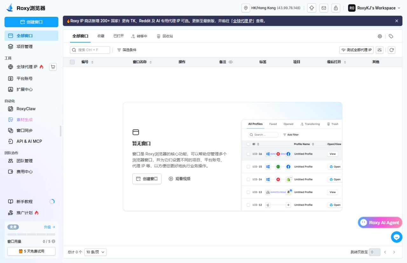Viewport: 407px width, 263px height.
Task: Click the tag icon above the table
Action: [391, 36]
